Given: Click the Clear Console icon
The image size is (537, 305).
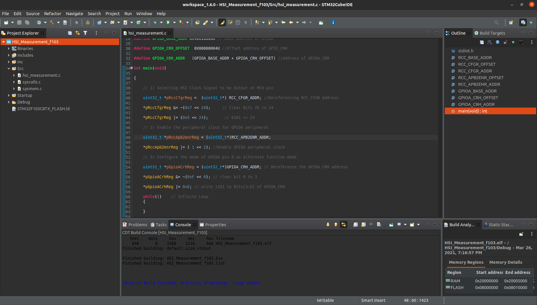Looking at the screenshot, I should coord(379,224).
